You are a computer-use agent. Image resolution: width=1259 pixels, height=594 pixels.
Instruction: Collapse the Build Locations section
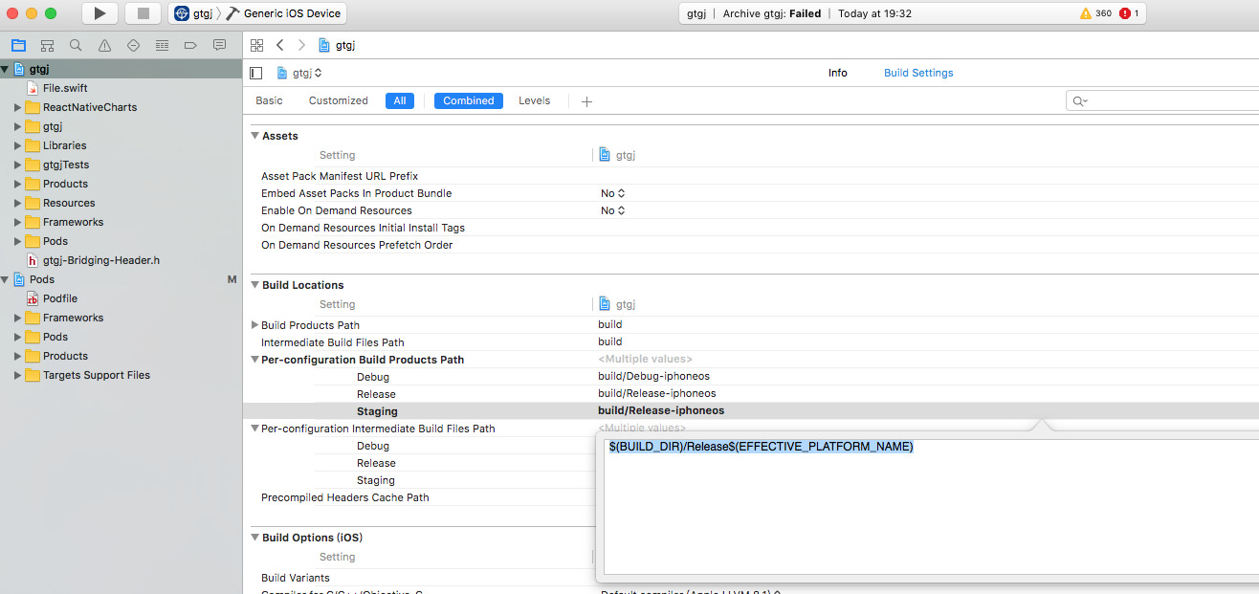tap(255, 285)
